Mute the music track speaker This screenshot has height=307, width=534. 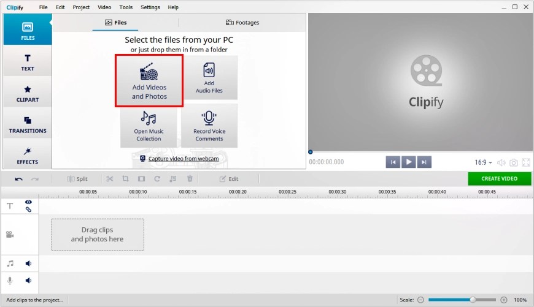28,263
